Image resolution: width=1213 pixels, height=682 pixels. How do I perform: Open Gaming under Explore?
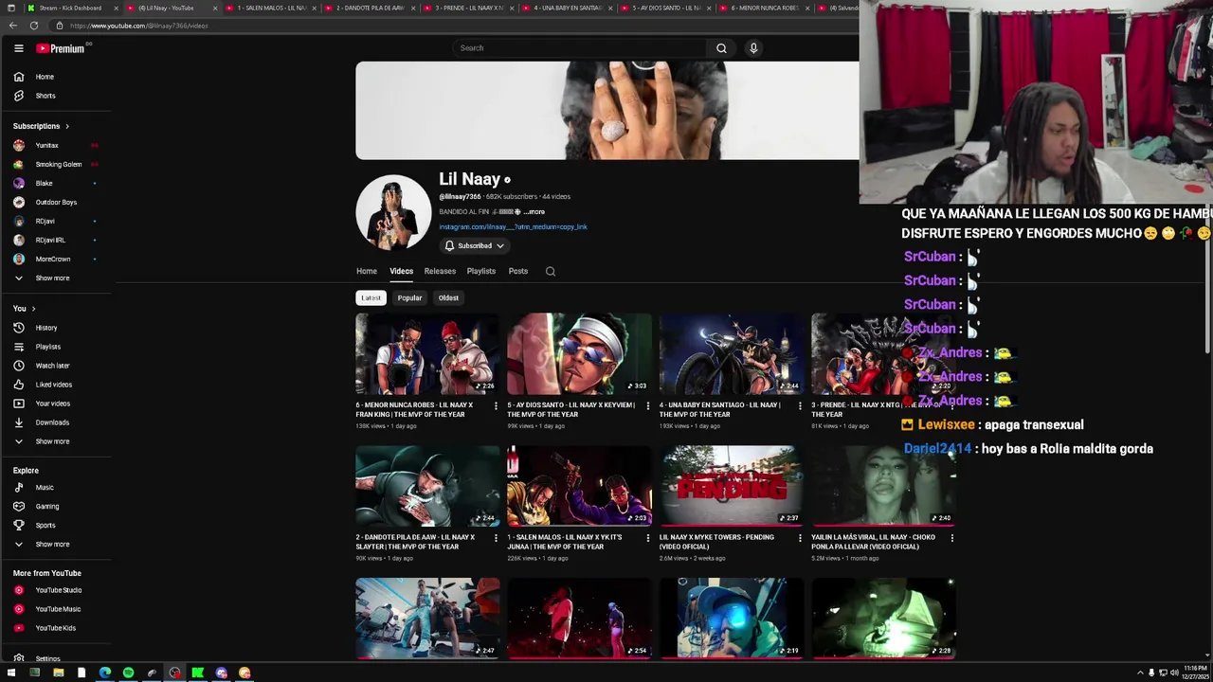pyautogui.click(x=57, y=507)
